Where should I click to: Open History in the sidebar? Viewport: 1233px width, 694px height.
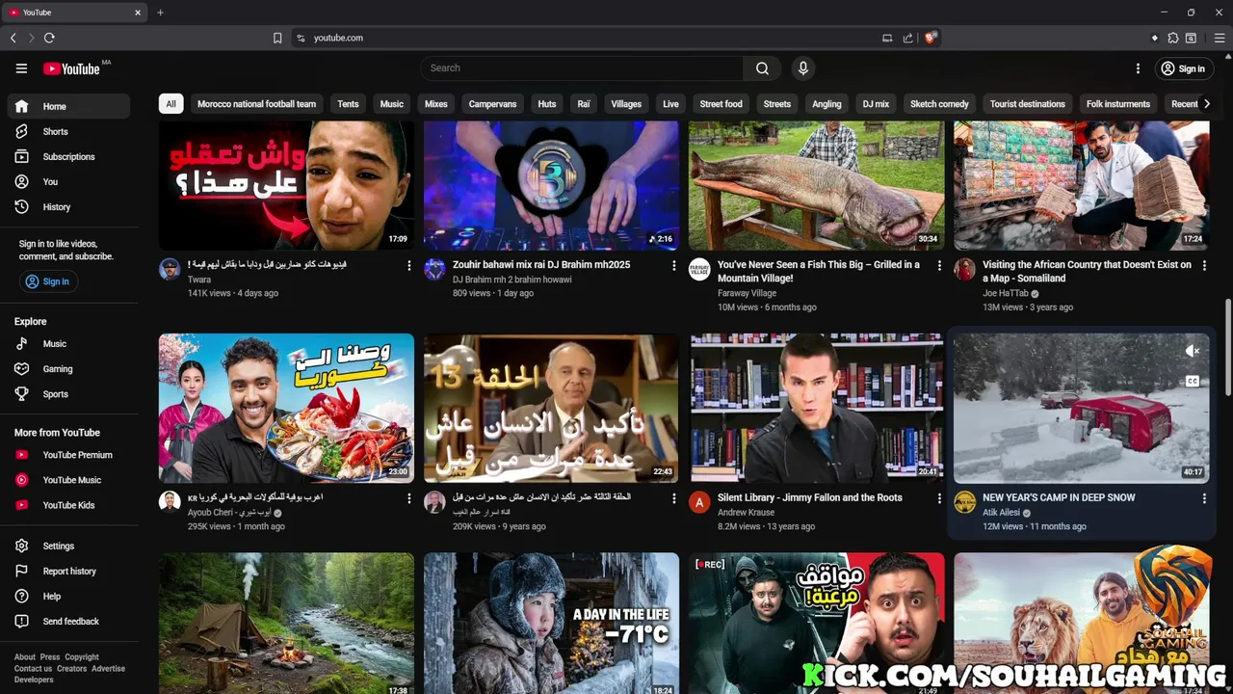pyautogui.click(x=68, y=206)
